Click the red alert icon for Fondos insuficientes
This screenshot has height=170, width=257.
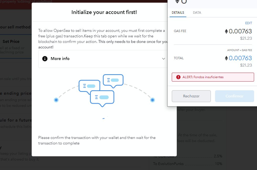pyautogui.click(x=178, y=77)
